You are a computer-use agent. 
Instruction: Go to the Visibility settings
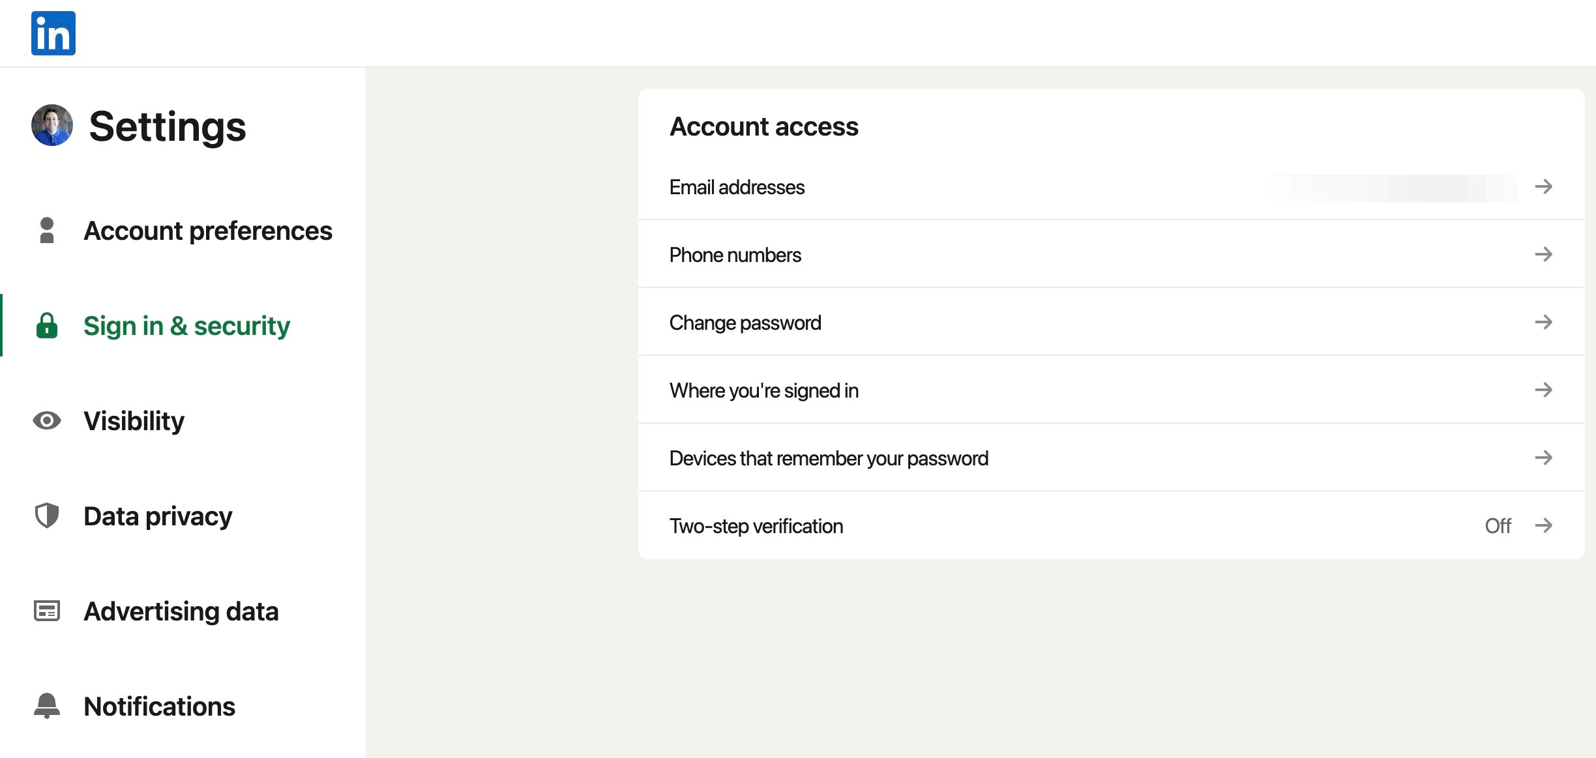click(134, 421)
